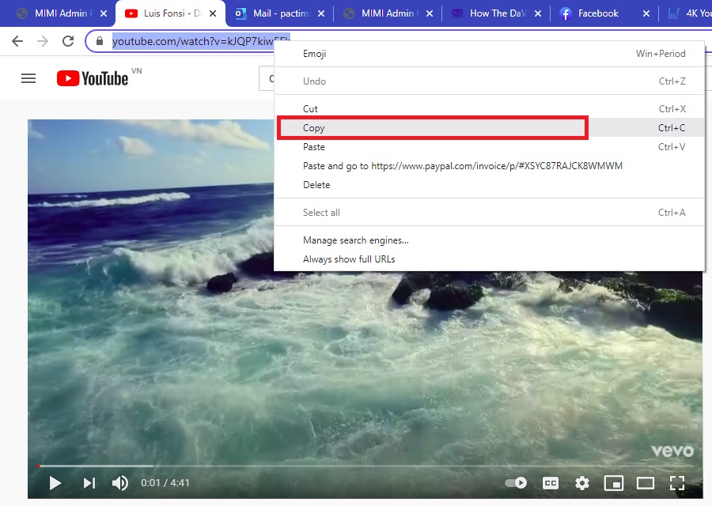Skip to the next video
712x506 pixels.
(x=89, y=482)
